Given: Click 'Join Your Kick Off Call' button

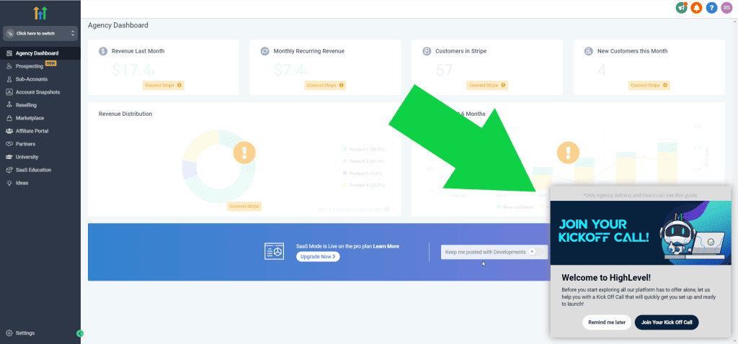Looking at the screenshot, I should tap(667, 322).
